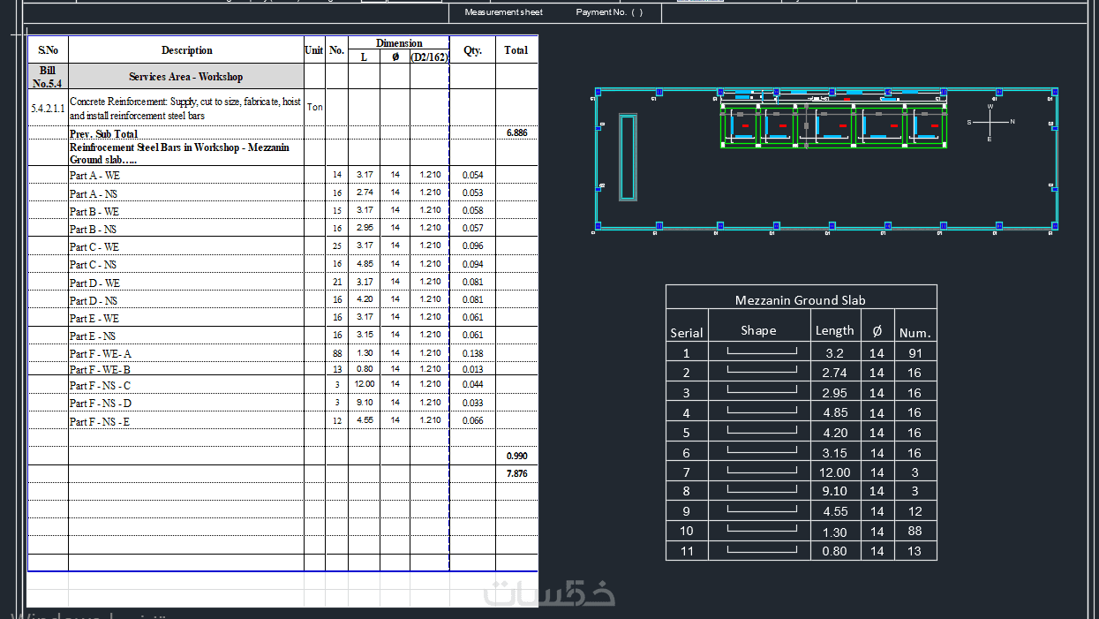Click quantity '0.096' in Part C - WE row
1099x619 pixels.
pyautogui.click(x=472, y=245)
